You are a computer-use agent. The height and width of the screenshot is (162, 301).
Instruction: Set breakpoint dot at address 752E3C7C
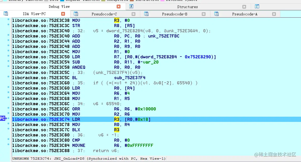tap(8, 129)
